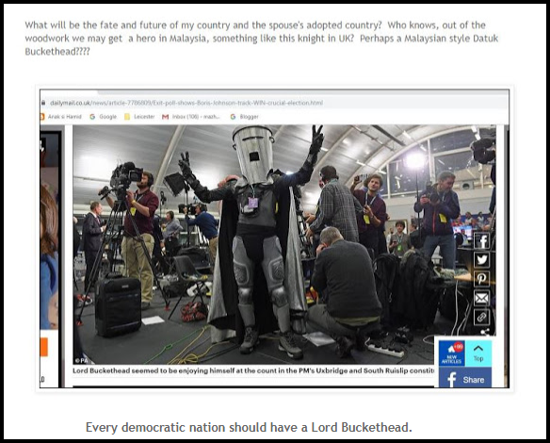Click the email envelope share icon
550x443 pixels.
(x=481, y=298)
